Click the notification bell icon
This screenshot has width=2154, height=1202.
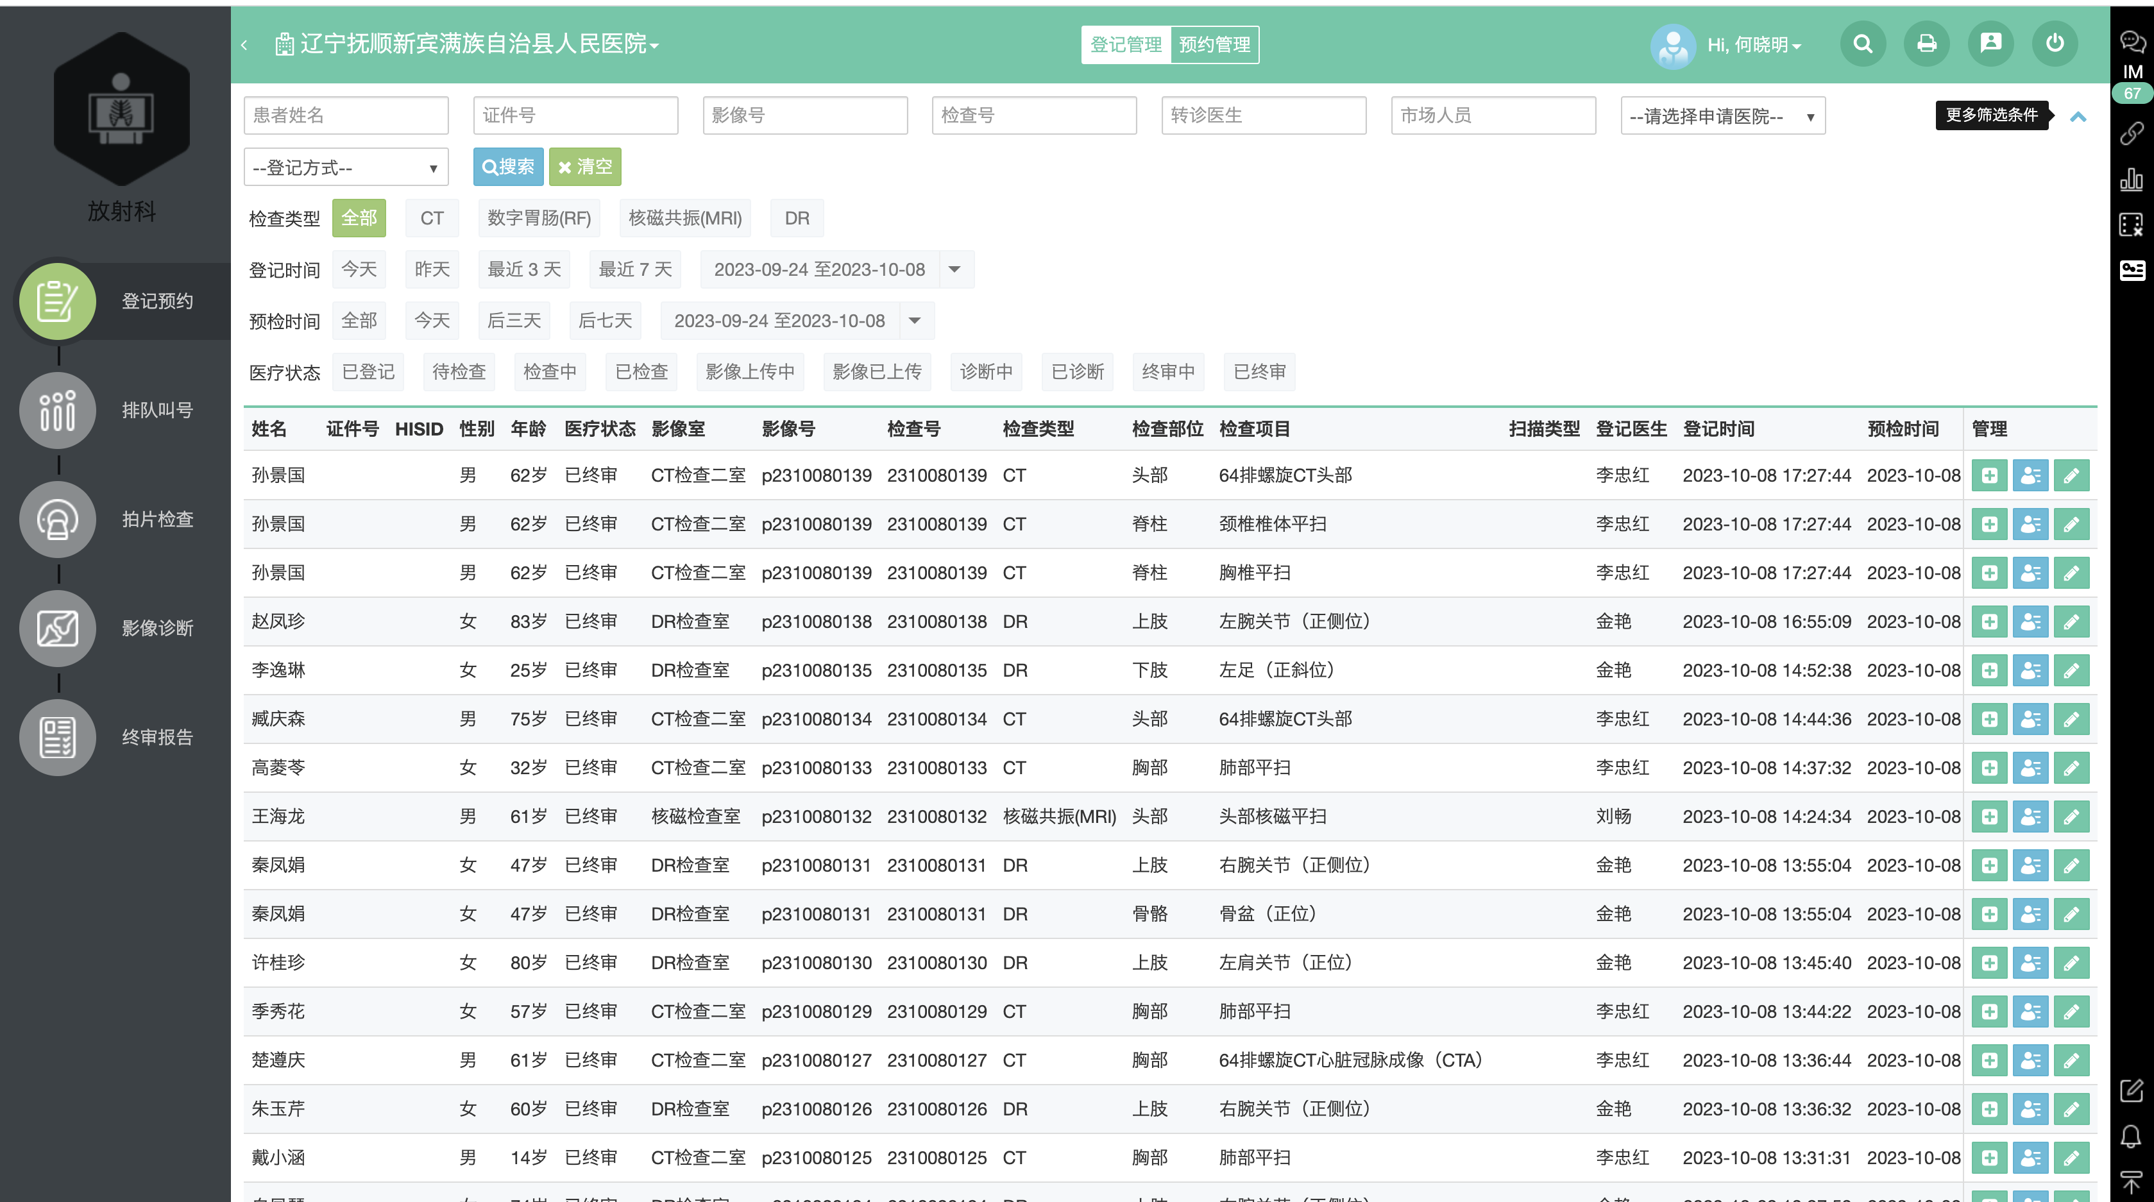(2132, 1136)
